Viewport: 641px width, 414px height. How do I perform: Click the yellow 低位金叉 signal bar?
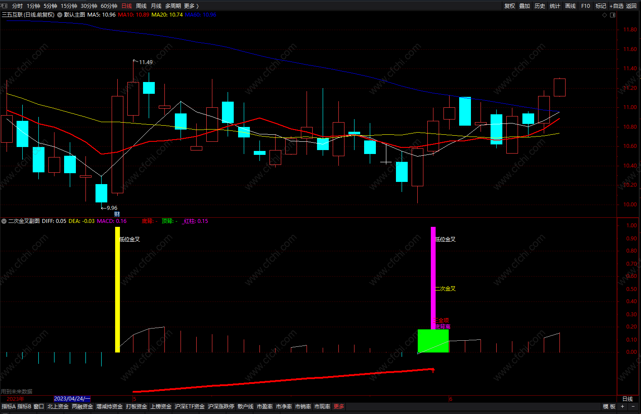(x=117, y=289)
